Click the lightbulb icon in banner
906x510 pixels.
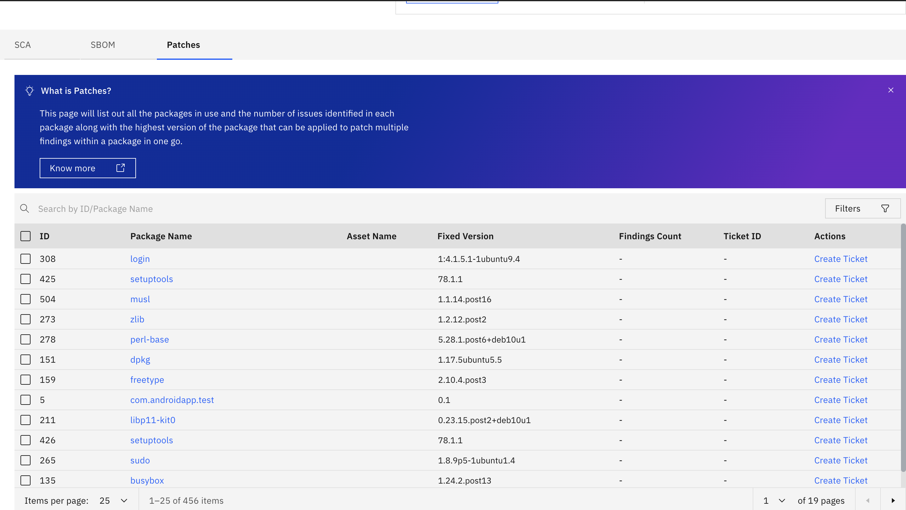pyautogui.click(x=30, y=91)
